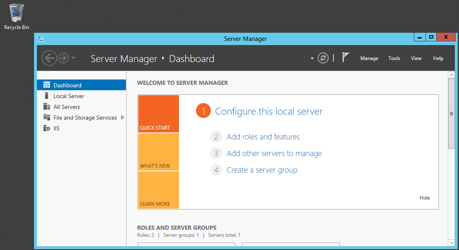The image size is (459, 250).
Task: Open dropdown arrow beside the refresh button
Action: point(312,58)
